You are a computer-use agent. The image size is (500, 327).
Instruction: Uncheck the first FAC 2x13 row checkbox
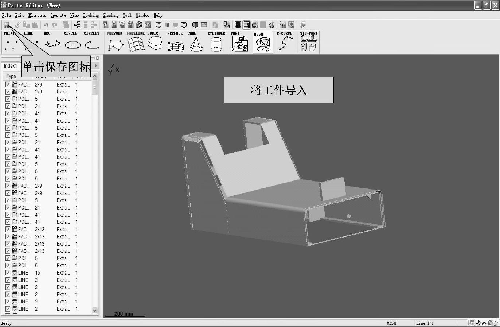click(8, 229)
